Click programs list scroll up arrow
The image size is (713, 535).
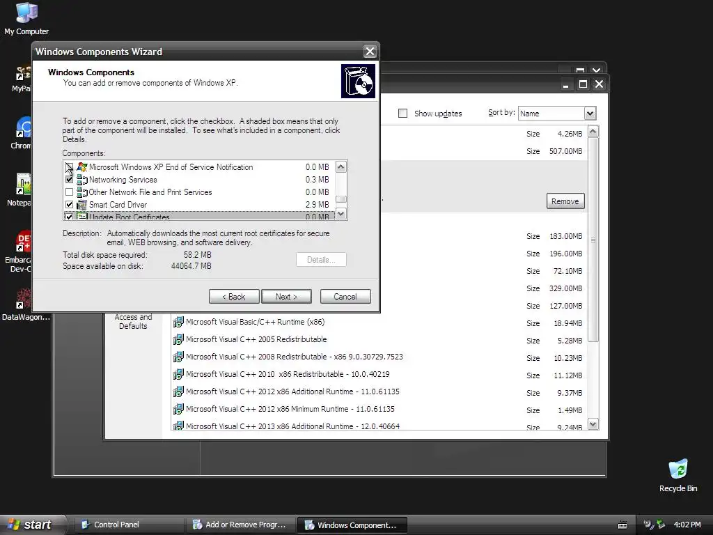coord(593,132)
